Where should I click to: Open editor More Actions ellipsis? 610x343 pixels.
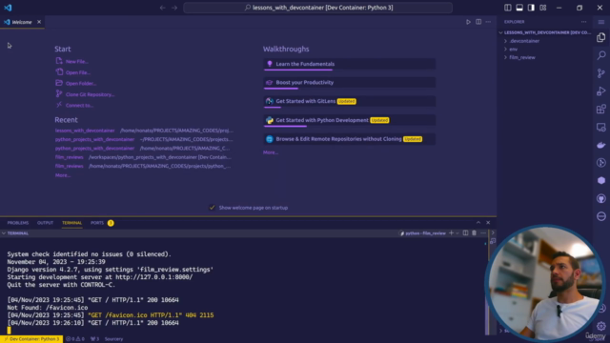pos(488,22)
